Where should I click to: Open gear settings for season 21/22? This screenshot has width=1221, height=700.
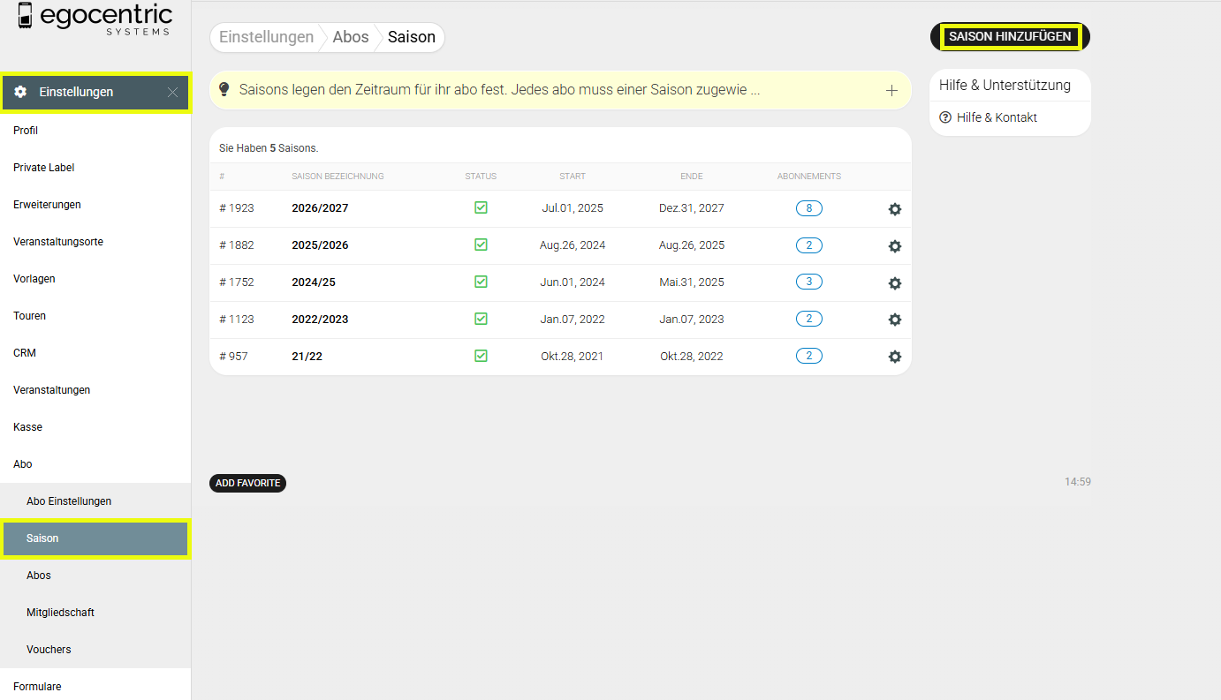894,357
